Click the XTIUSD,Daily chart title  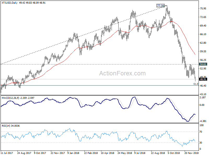tap(10, 3)
